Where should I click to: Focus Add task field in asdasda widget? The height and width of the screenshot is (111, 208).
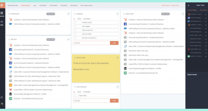92,43
